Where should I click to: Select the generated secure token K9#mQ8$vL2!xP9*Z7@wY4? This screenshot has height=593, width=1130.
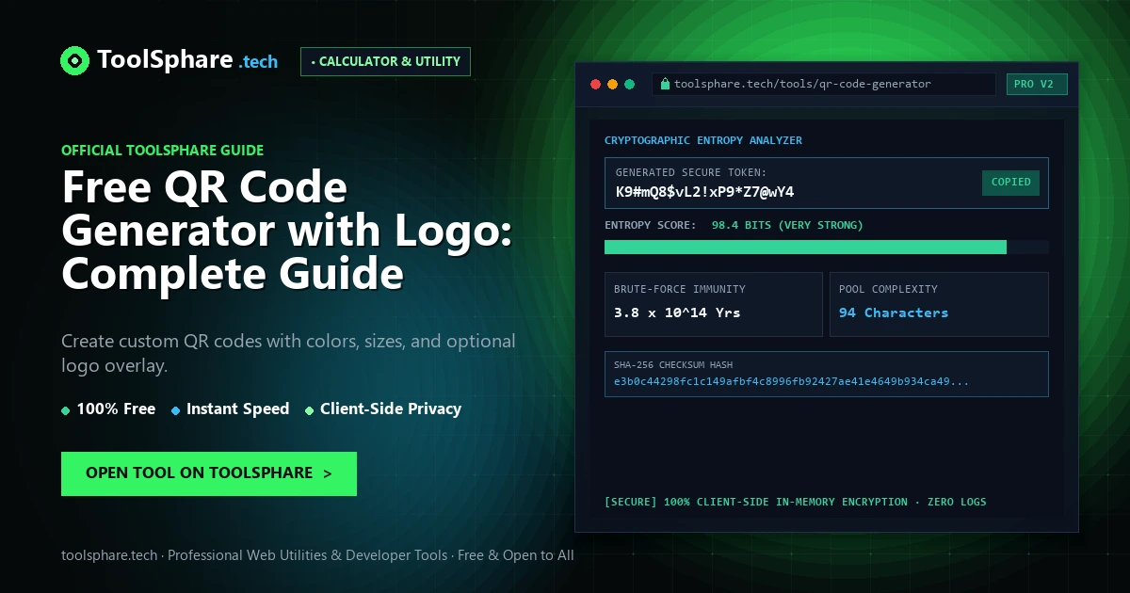pos(704,192)
